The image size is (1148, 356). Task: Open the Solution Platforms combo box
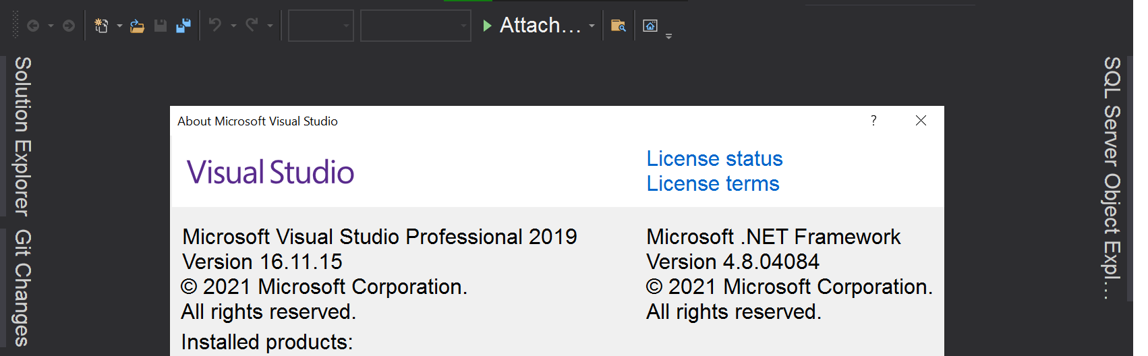point(415,26)
